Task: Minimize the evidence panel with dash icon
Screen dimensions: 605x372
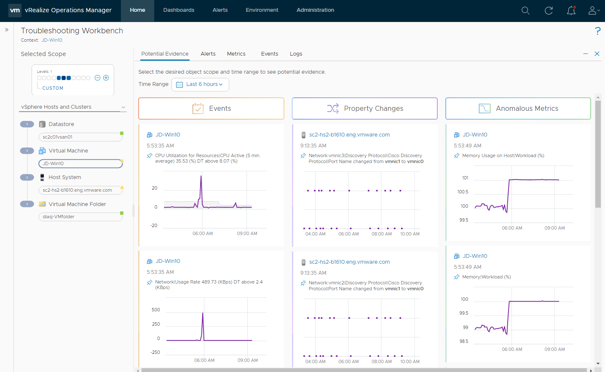Action: [586, 54]
